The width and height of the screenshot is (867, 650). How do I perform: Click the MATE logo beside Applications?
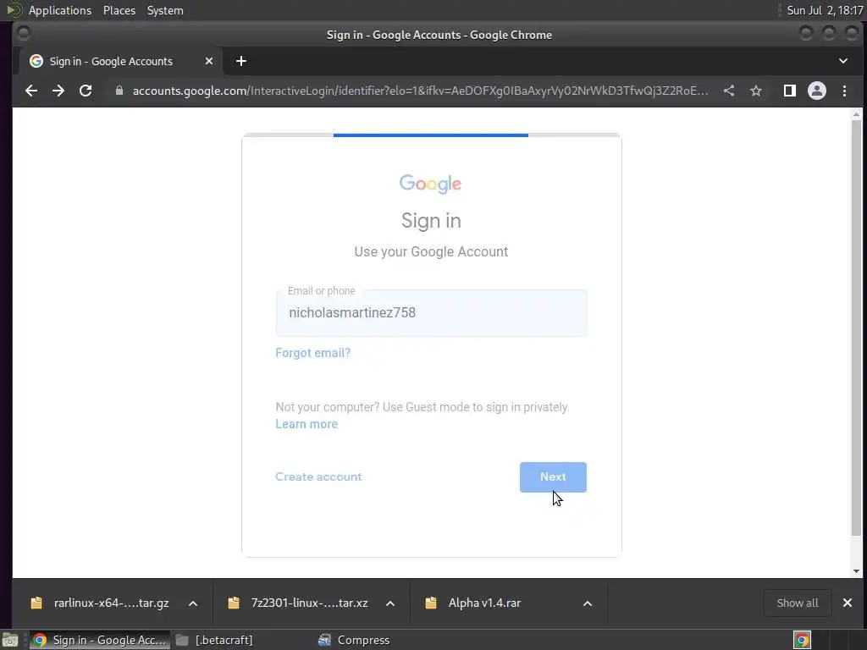(14, 10)
